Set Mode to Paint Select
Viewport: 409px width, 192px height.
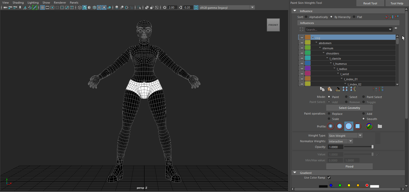pos(364,97)
